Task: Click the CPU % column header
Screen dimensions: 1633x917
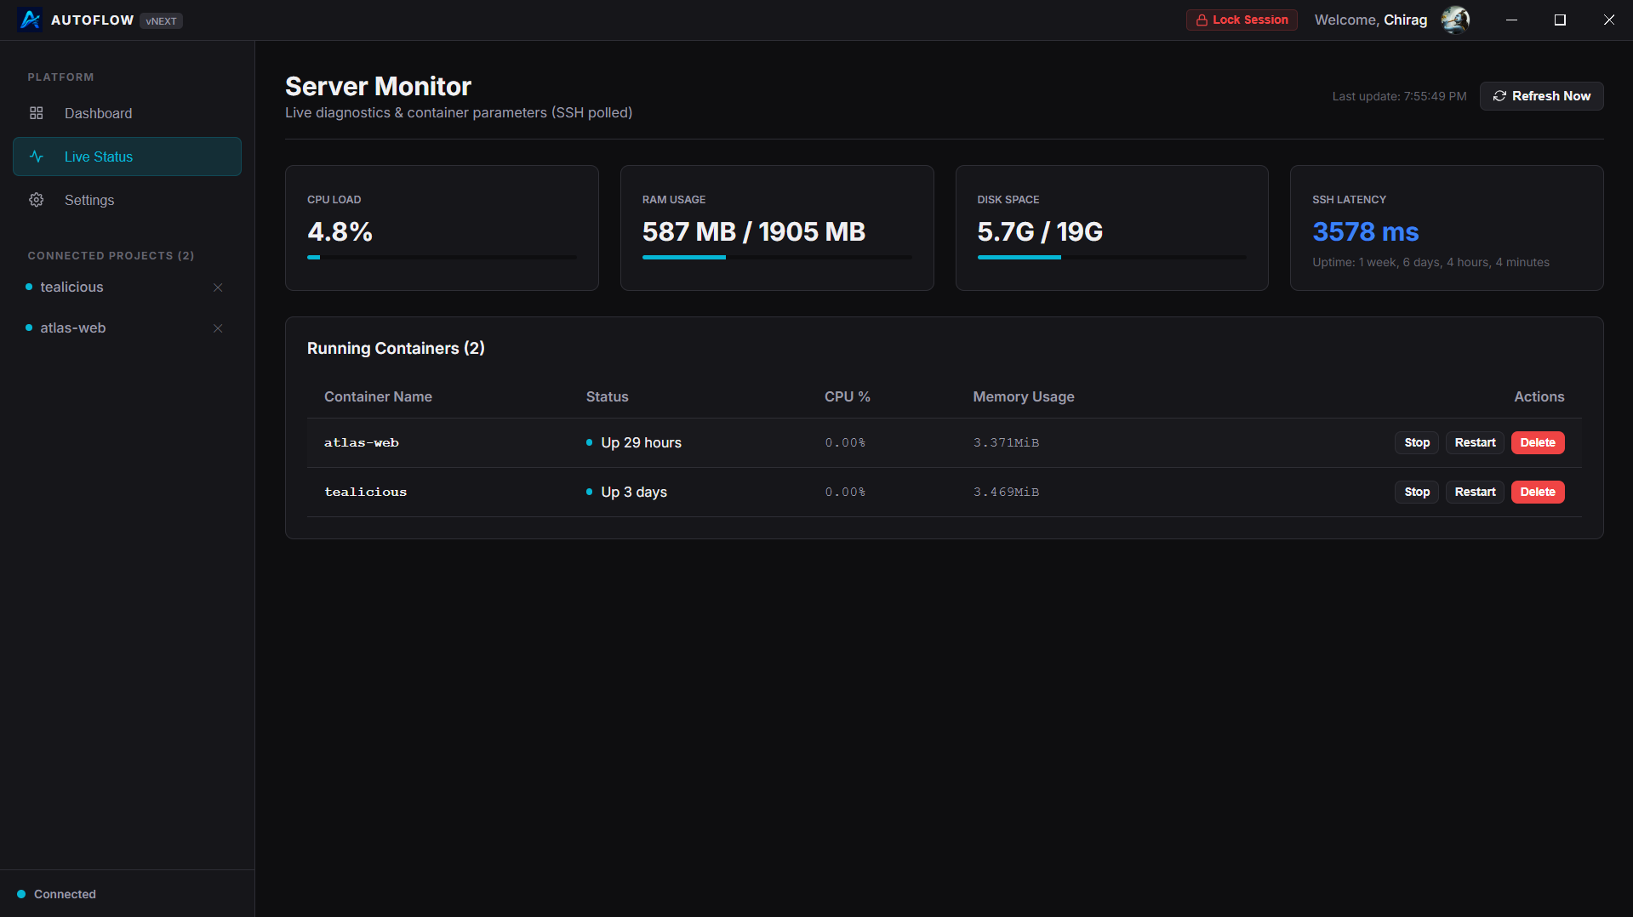Action: 847,396
